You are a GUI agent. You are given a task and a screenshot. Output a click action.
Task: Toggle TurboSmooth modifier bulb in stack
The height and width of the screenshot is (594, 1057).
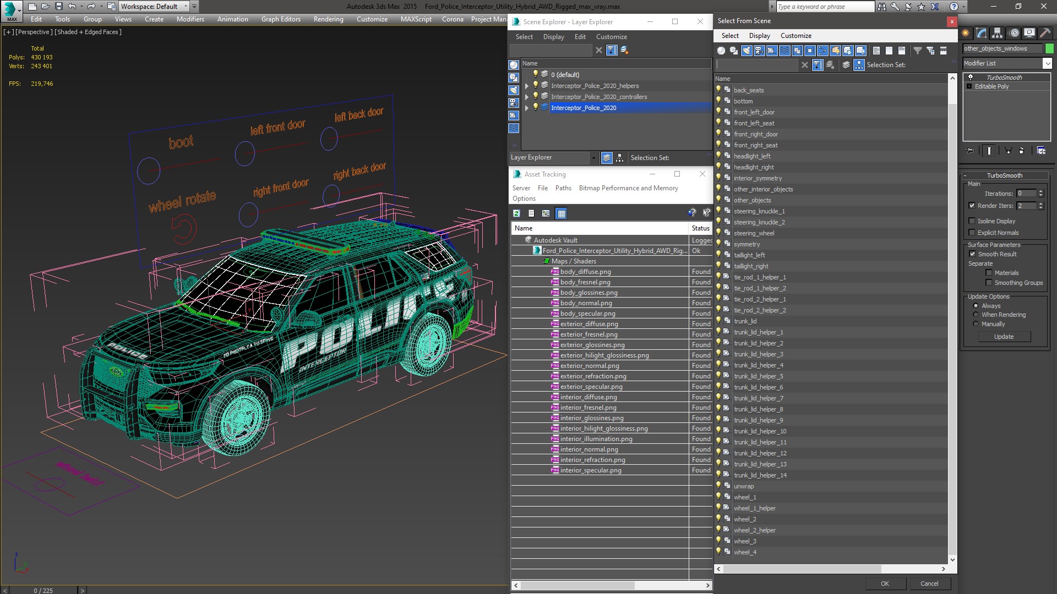pyautogui.click(x=971, y=78)
